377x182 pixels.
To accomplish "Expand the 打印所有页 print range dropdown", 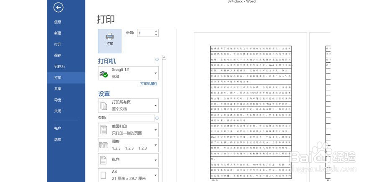I will tap(128, 106).
